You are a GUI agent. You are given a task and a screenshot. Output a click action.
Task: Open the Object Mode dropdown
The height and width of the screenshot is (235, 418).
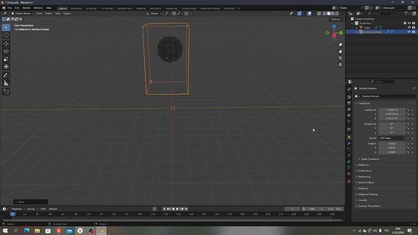(22, 13)
